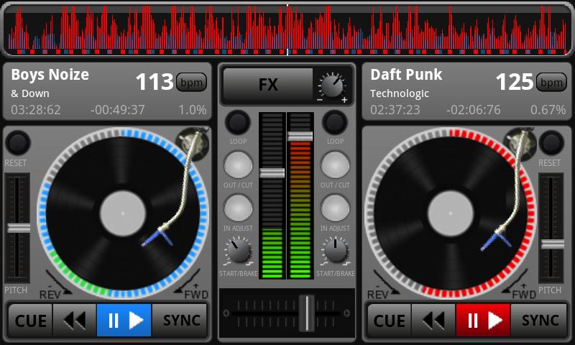Click the remaining time -02:06:76

click(x=473, y=110)
